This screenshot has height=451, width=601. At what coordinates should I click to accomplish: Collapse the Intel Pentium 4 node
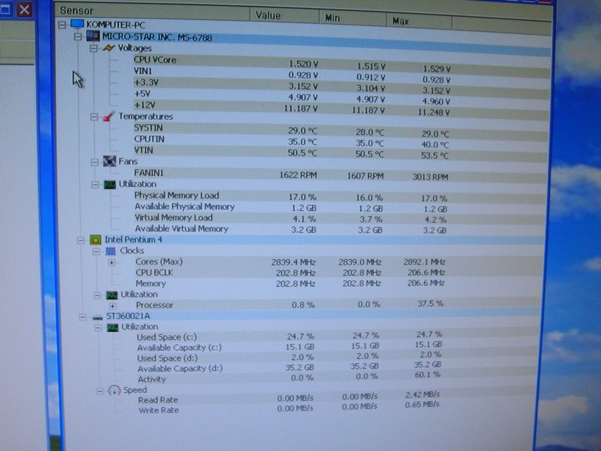pos(81,240)
